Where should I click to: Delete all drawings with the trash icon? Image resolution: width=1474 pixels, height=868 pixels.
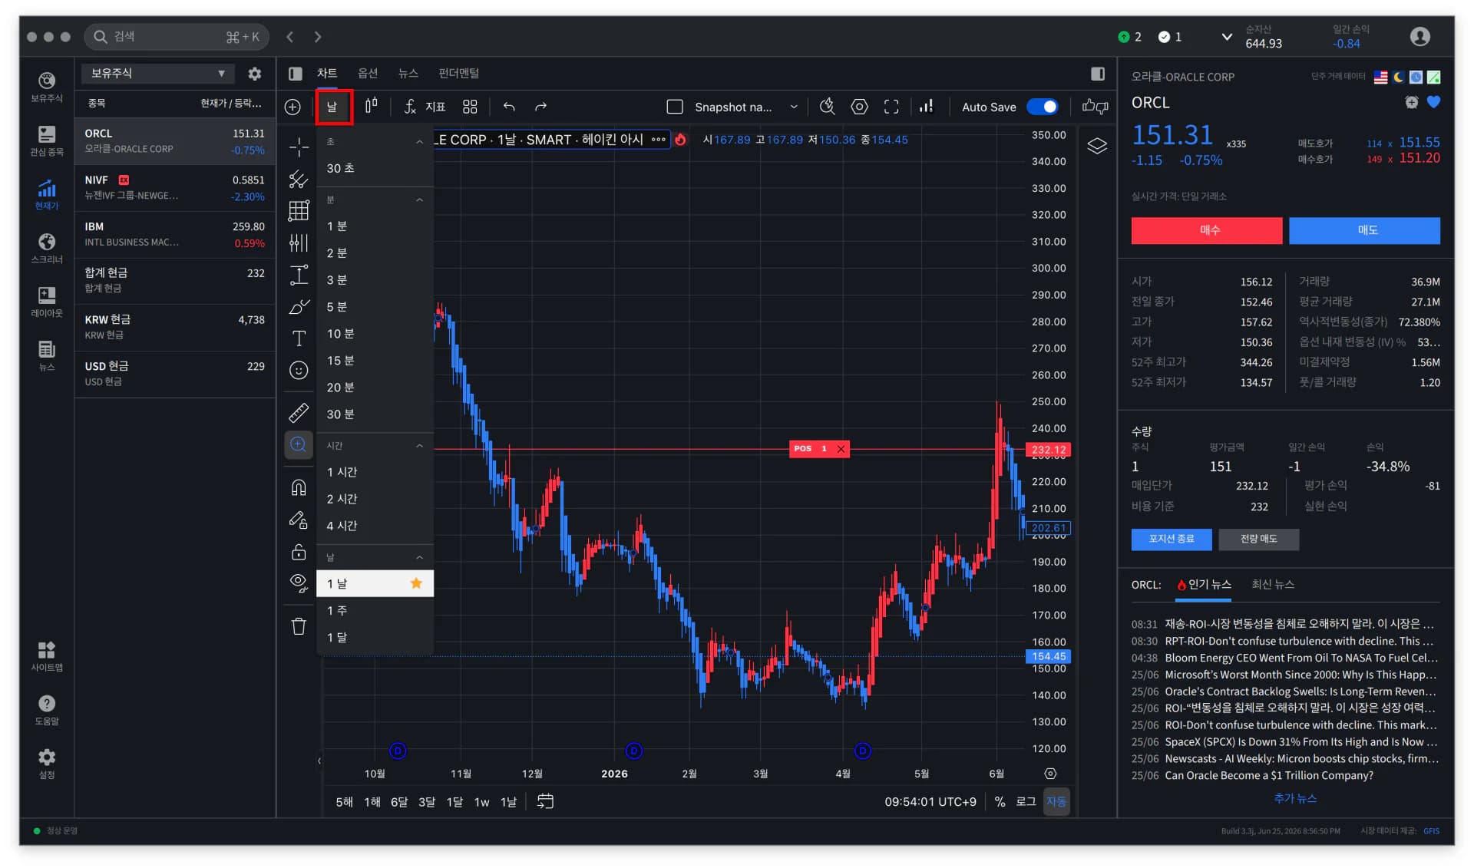299,626
